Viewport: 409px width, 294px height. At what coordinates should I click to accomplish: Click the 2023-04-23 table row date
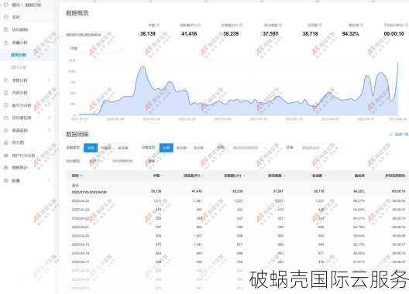pyautogui.click(x=81, y=210)
